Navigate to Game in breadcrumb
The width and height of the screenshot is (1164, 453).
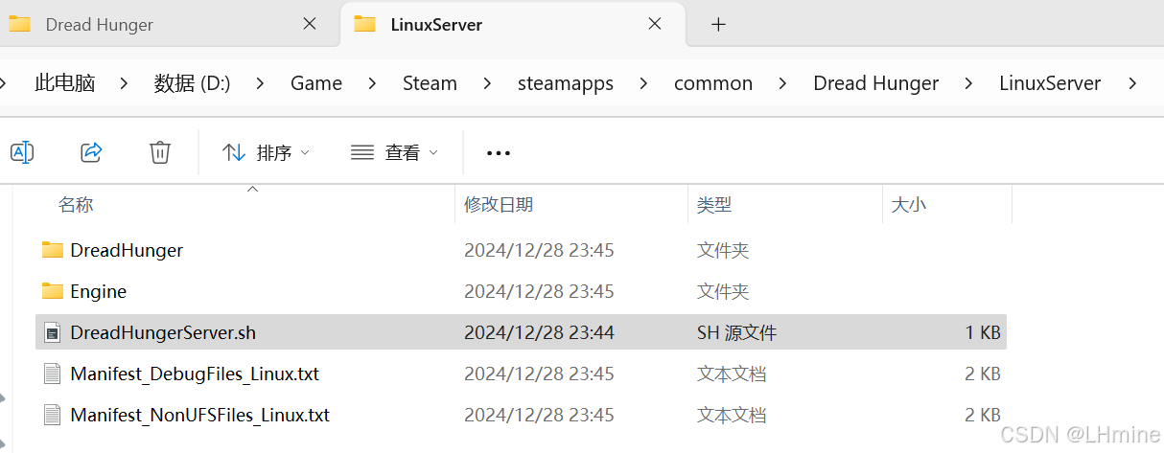[316, 83]
